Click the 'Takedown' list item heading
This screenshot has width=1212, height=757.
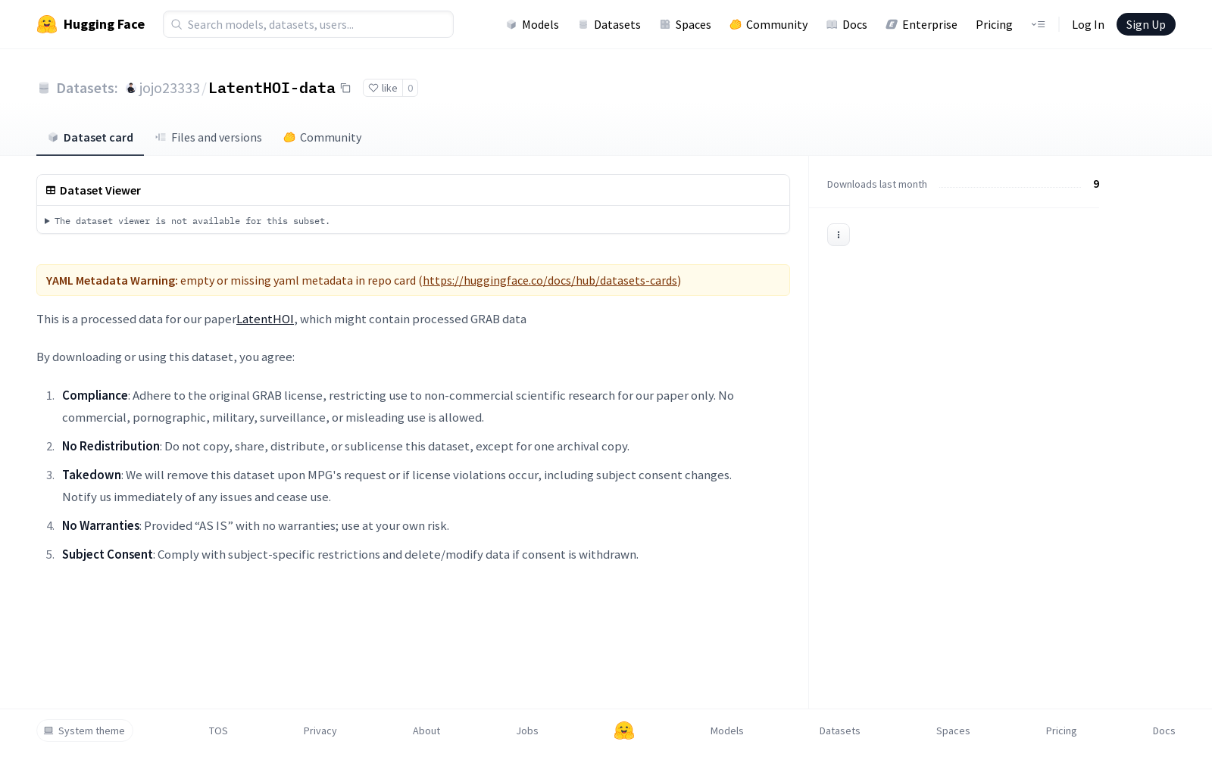(x=92, y=475)
